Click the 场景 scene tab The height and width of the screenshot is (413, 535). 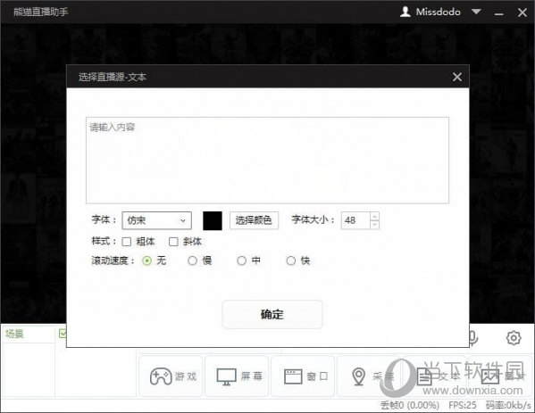pos(14,334)
